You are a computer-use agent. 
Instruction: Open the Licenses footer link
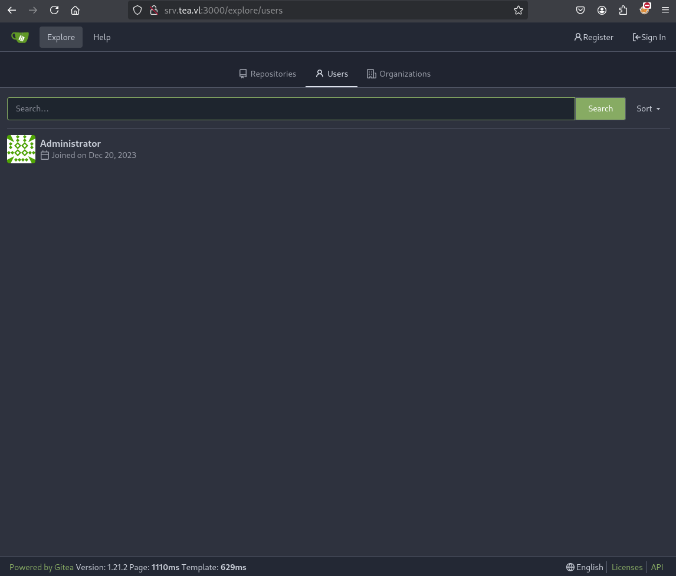pos(627,567)
